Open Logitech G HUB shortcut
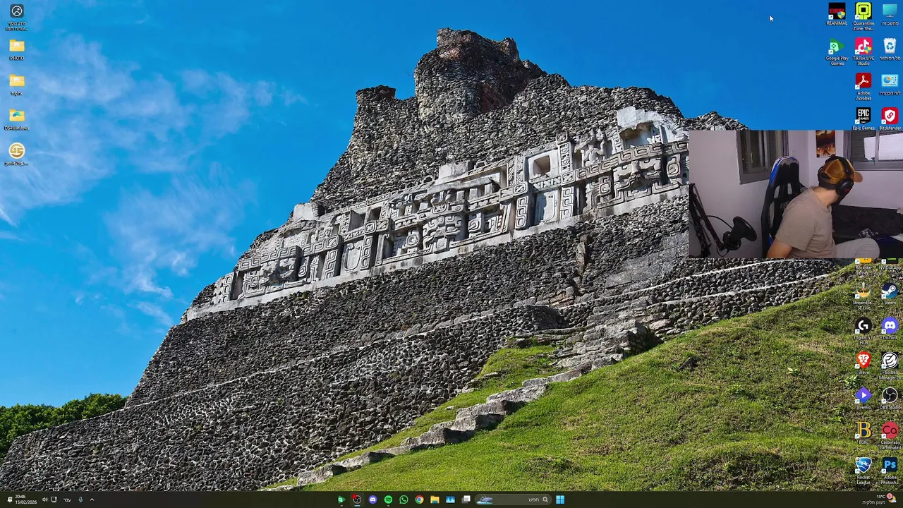Image resolution: width=903 pixels, height=508 pixels. click(863, 329)
